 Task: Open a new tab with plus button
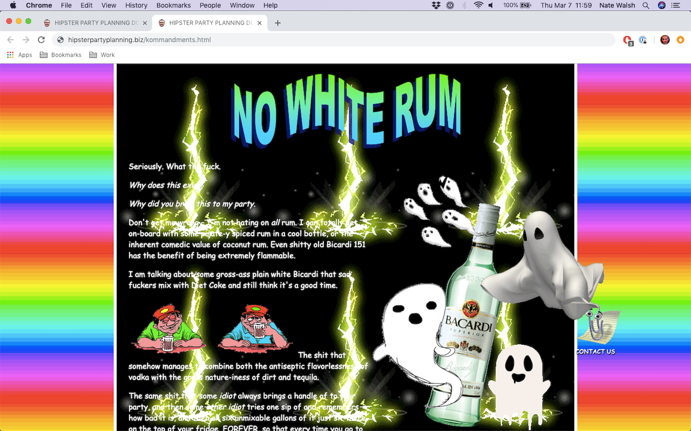click(x=277, y=23)
